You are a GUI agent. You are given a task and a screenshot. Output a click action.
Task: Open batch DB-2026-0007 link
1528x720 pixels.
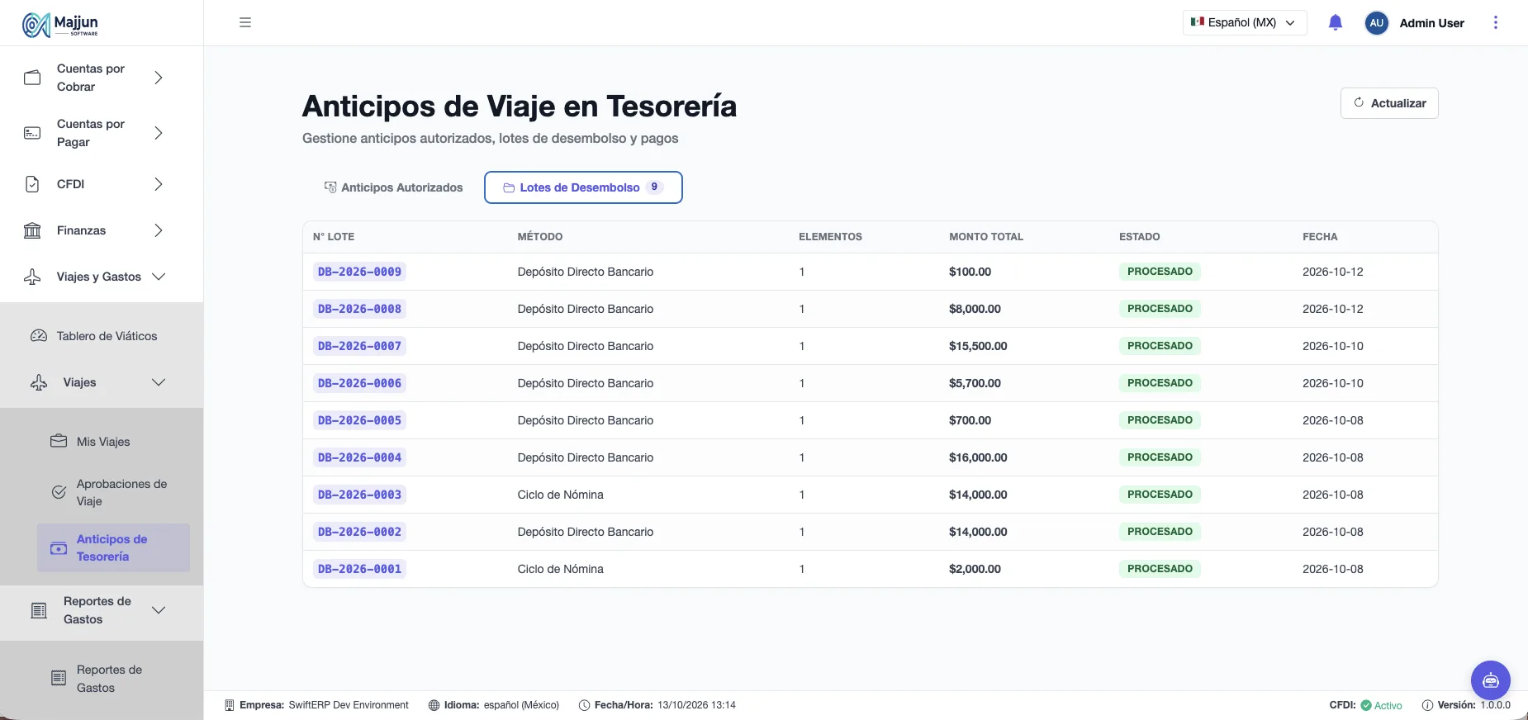(x=359, y=346)
